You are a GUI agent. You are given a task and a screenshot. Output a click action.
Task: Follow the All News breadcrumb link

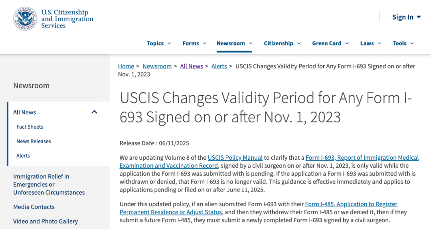point(191,66)
